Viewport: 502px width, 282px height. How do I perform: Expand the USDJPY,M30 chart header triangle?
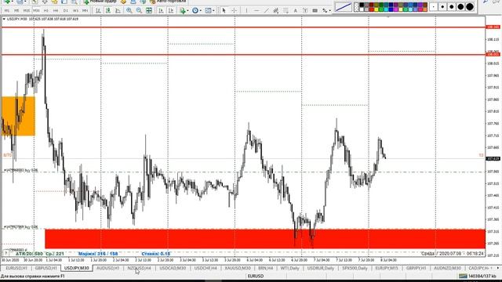click(x=4, y=19)
